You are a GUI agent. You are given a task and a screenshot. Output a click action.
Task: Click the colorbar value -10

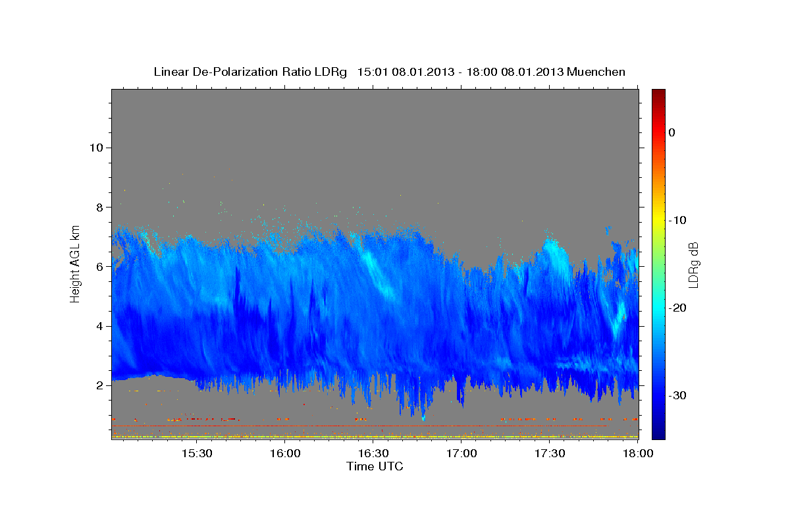[678, 220]
